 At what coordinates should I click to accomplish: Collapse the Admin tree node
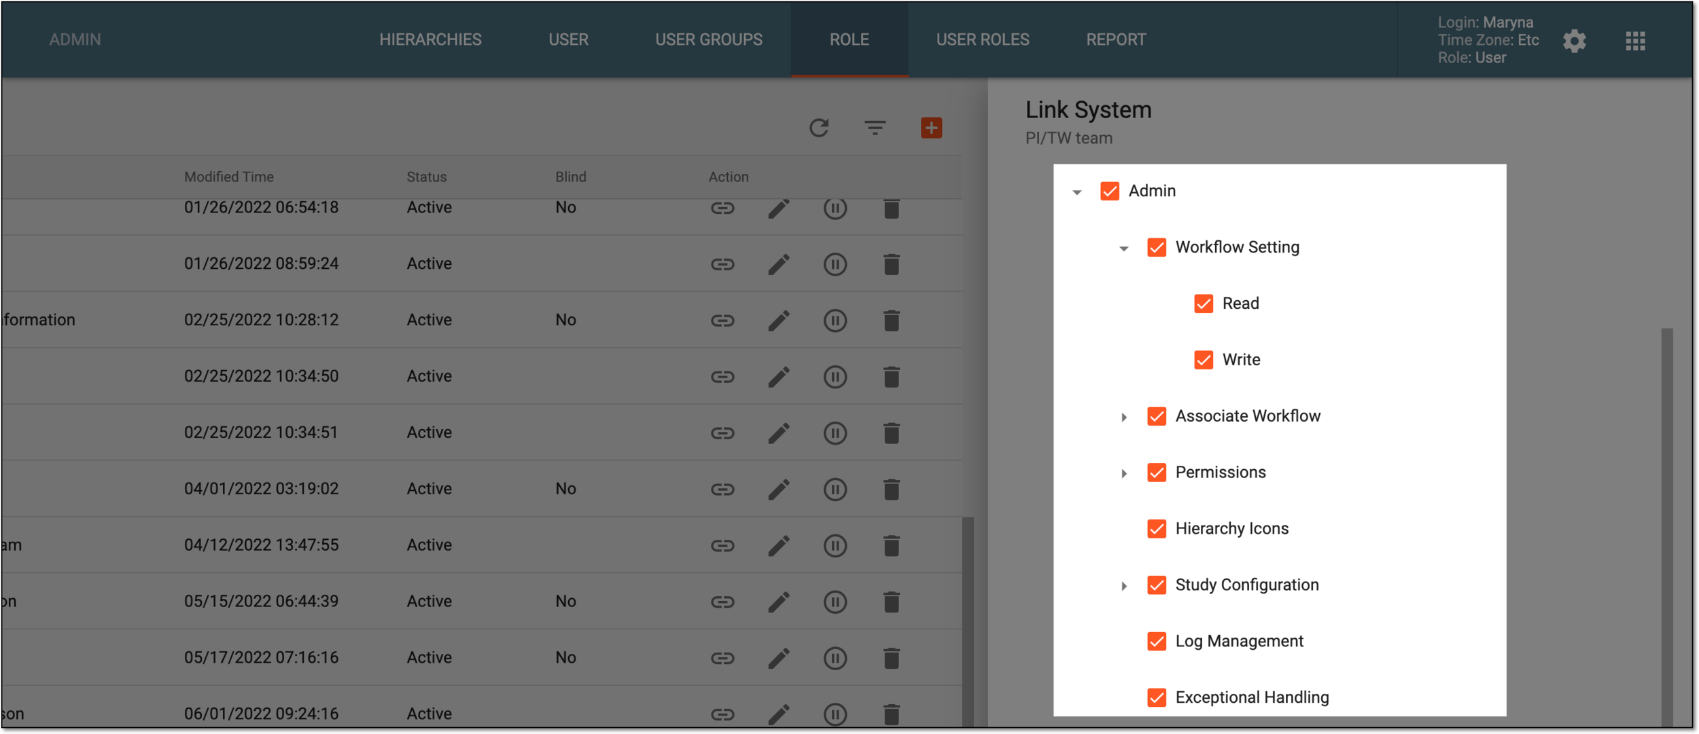pos(1076,193)
